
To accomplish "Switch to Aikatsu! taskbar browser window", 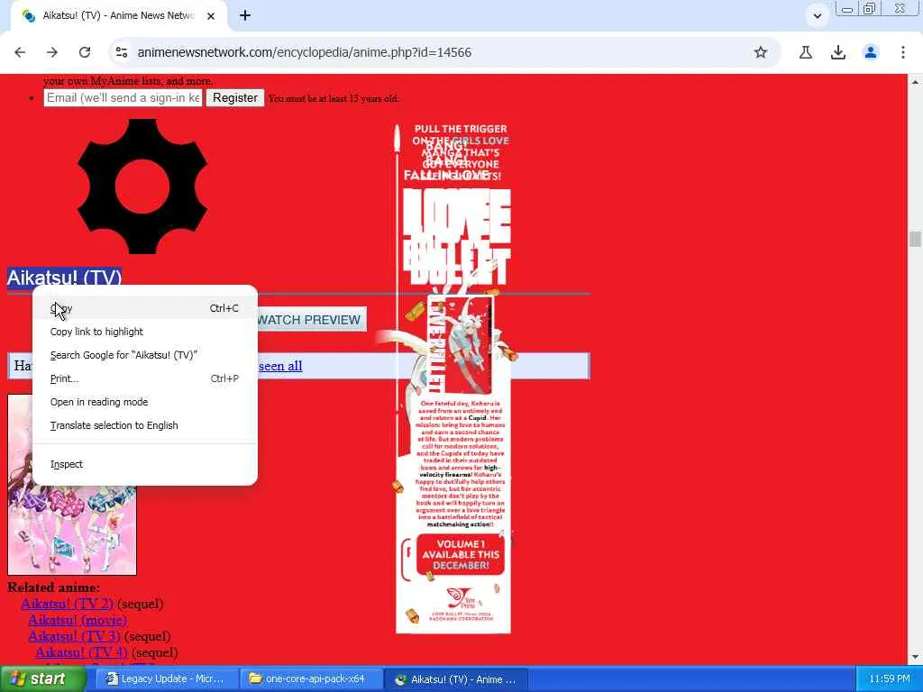I will [457, 679].
